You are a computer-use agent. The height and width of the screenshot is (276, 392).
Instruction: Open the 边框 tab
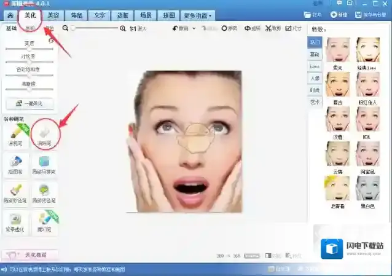(122, 15)
